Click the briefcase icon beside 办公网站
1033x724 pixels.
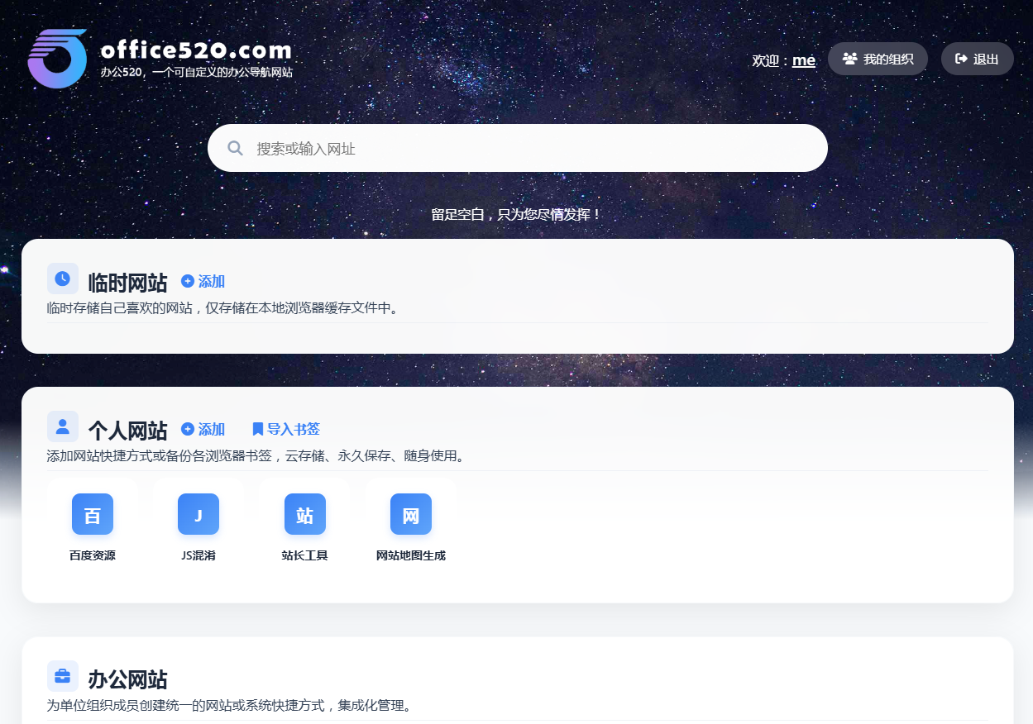[x=63, y=676]
